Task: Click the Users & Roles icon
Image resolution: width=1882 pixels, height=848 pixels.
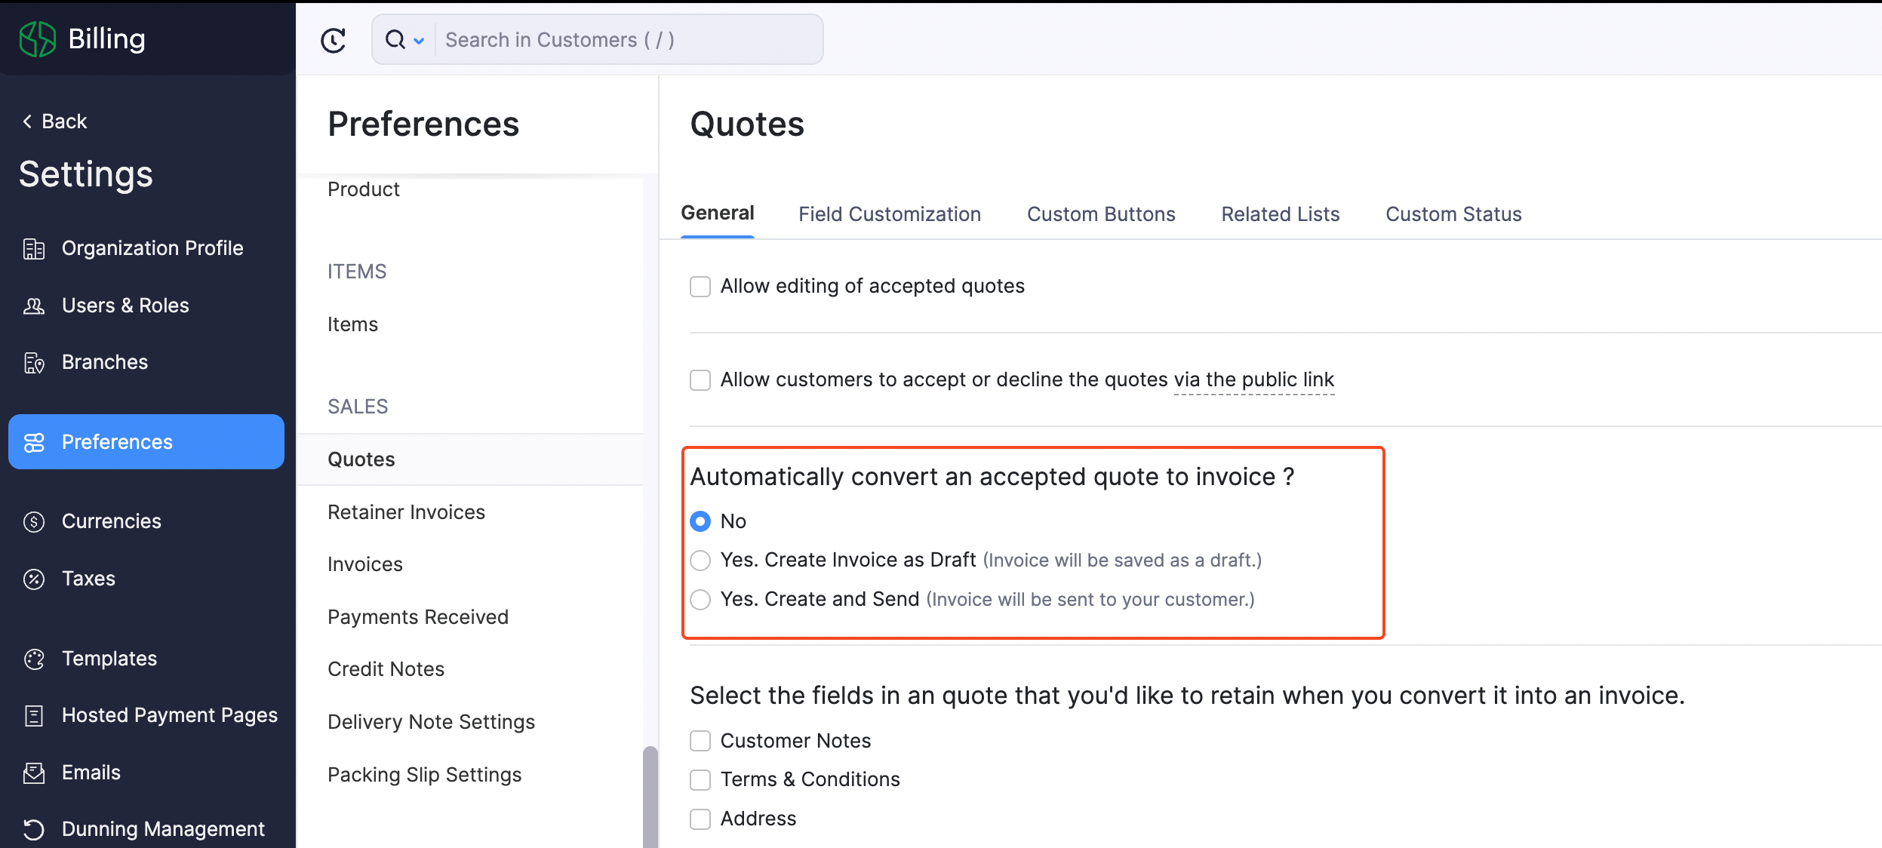Action: pos(34,305)
